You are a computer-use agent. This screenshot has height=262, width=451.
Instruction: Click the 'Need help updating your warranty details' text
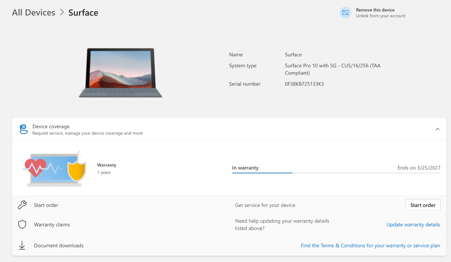click(x=282, y=225)
